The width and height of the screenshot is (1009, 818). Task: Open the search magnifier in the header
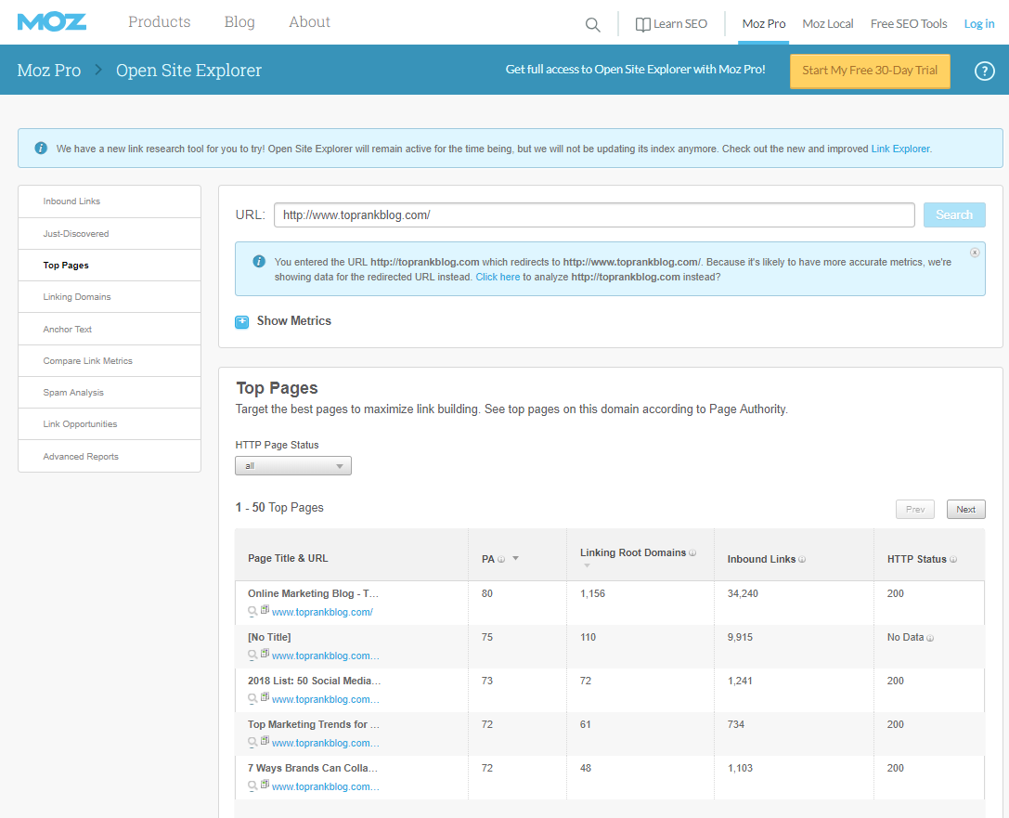pos(592,25)
